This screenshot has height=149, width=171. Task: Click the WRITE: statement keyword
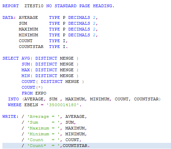[x=10, y=116]
